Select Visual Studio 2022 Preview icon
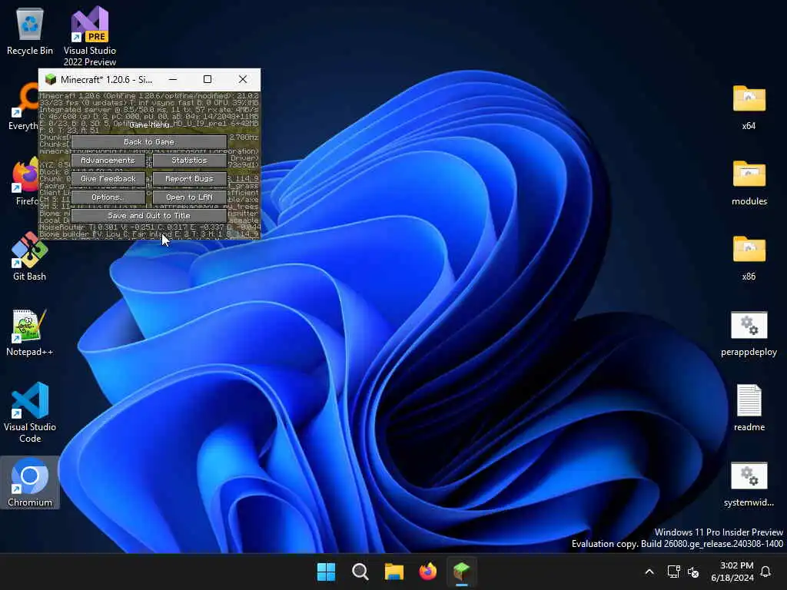 (x=90, y=36)
